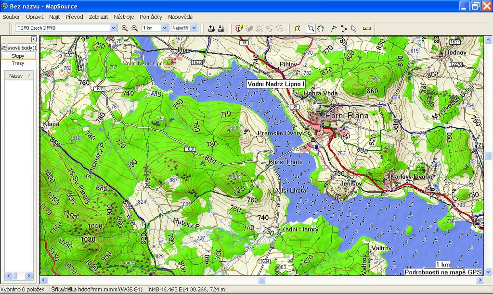Click Zadni Hamry label on map
493x294 pixels.
(x=300, y=229)
